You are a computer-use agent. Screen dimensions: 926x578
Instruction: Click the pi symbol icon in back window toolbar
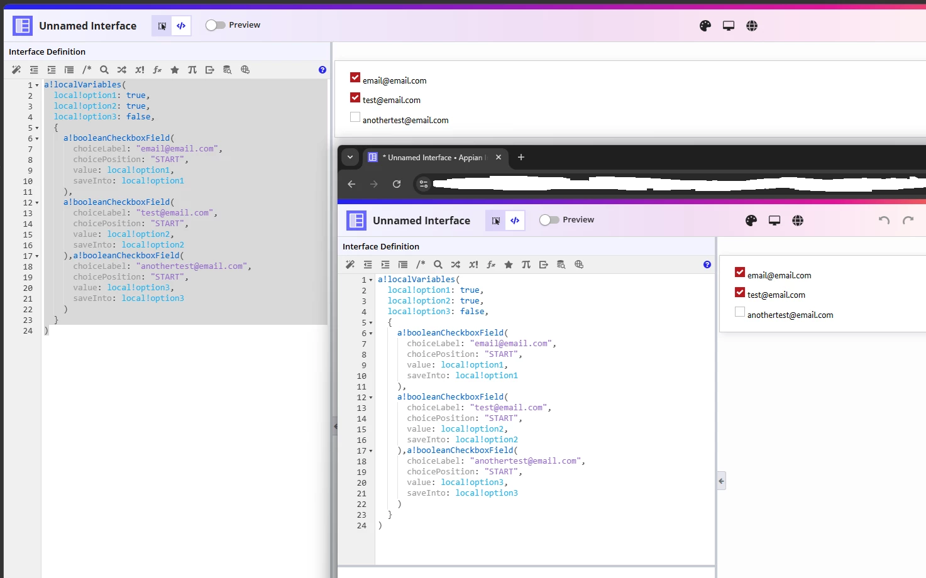click(192, 70)
